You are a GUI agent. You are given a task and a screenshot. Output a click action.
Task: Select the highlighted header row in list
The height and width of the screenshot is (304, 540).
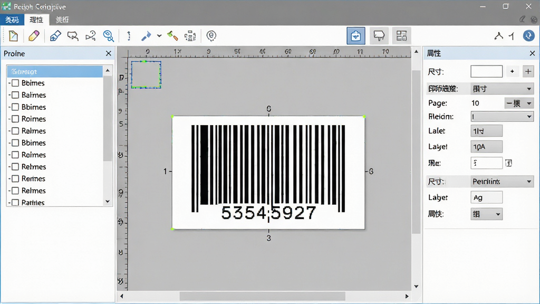(x=55, y=71)
